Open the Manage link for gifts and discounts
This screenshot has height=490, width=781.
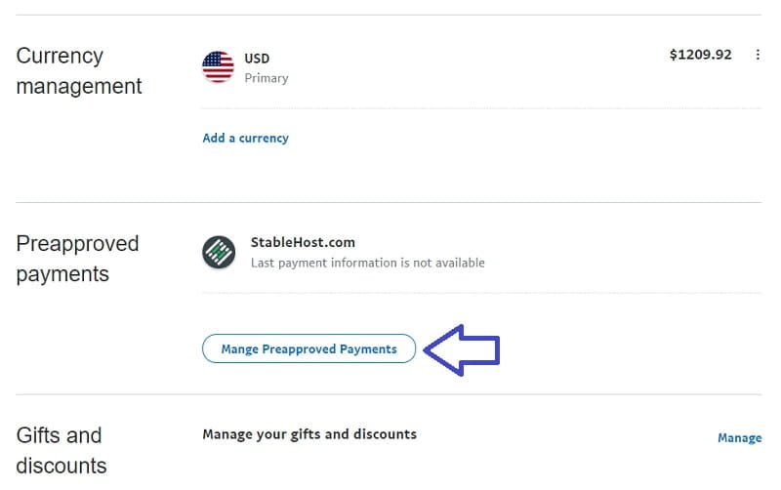pos(739,438)
